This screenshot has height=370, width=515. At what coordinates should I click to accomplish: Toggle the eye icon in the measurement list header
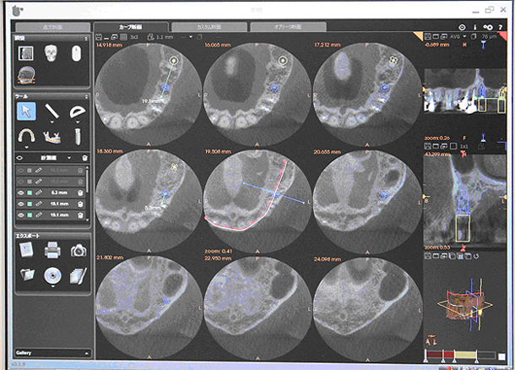click(19, 157)
